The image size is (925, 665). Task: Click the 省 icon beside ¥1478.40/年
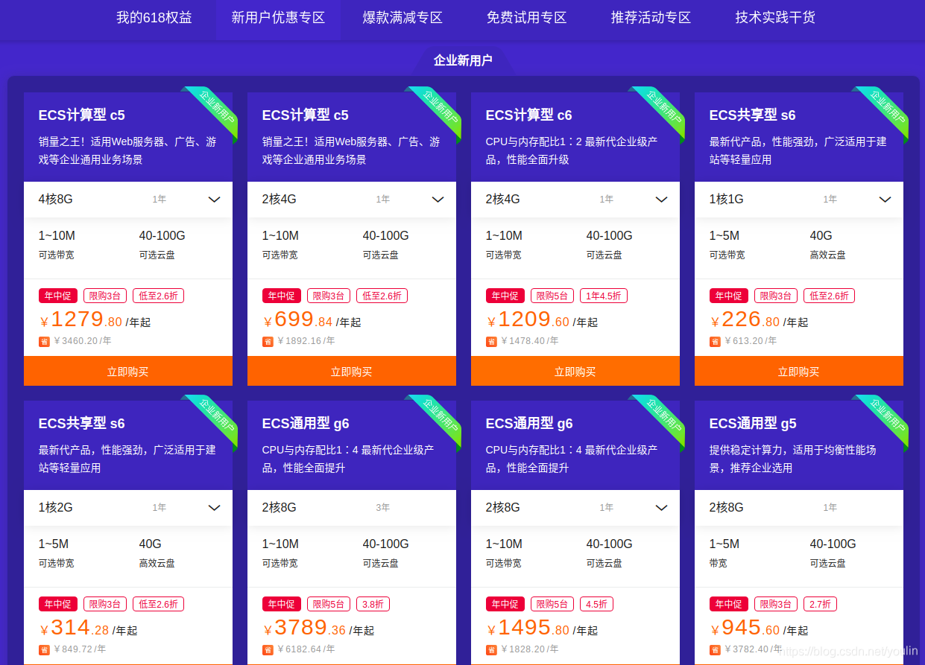pyautogui.click(x=491, y=342)
